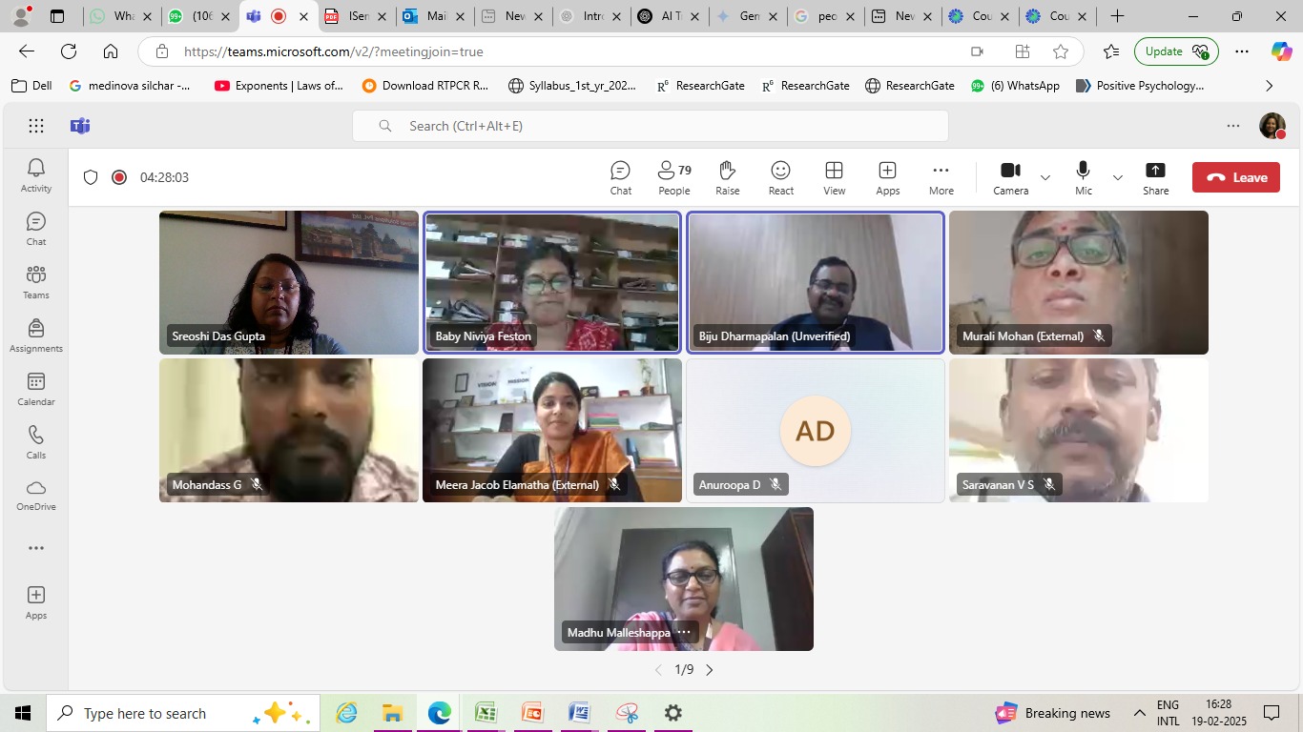Screen dimensions: 1303x732
Task: Open Chat in the left sidebar
Action: (x=36, y=229)
